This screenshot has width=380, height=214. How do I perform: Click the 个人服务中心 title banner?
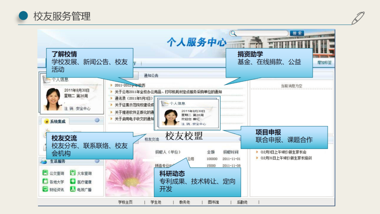pyautogui.click(x=197, y=42)
